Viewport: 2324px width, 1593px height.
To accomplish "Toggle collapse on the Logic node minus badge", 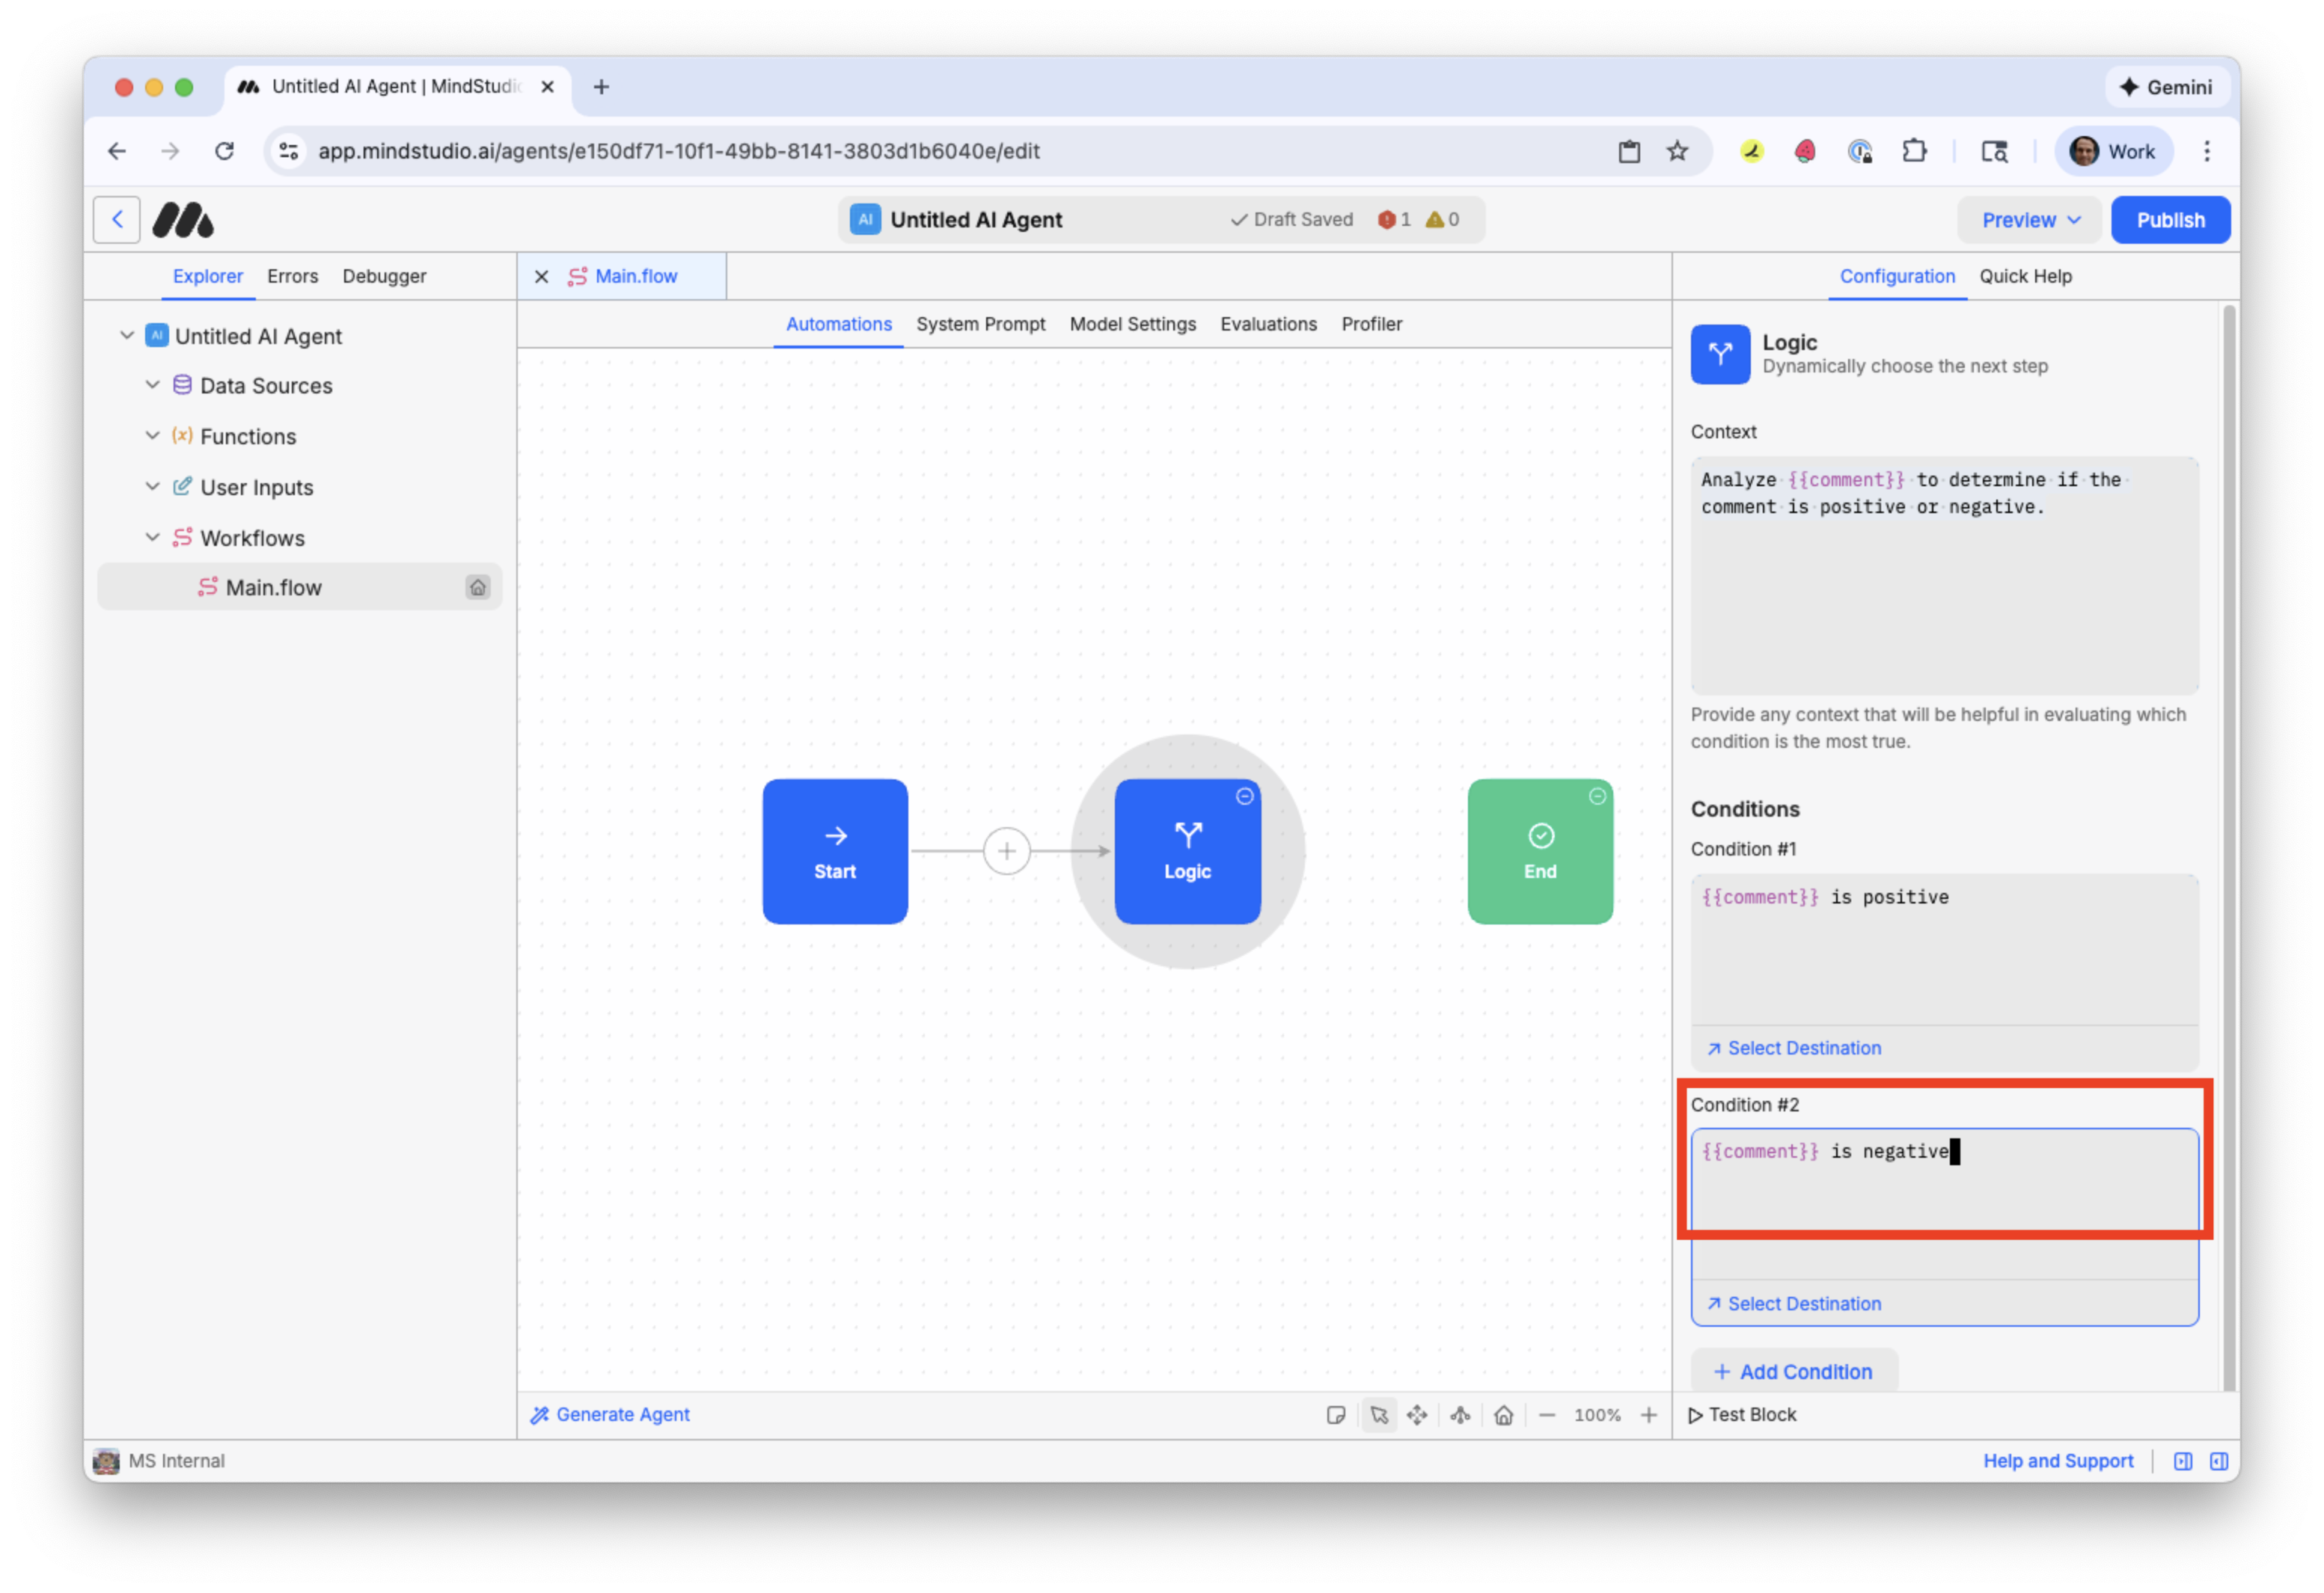I will (x=1244, y=796).
